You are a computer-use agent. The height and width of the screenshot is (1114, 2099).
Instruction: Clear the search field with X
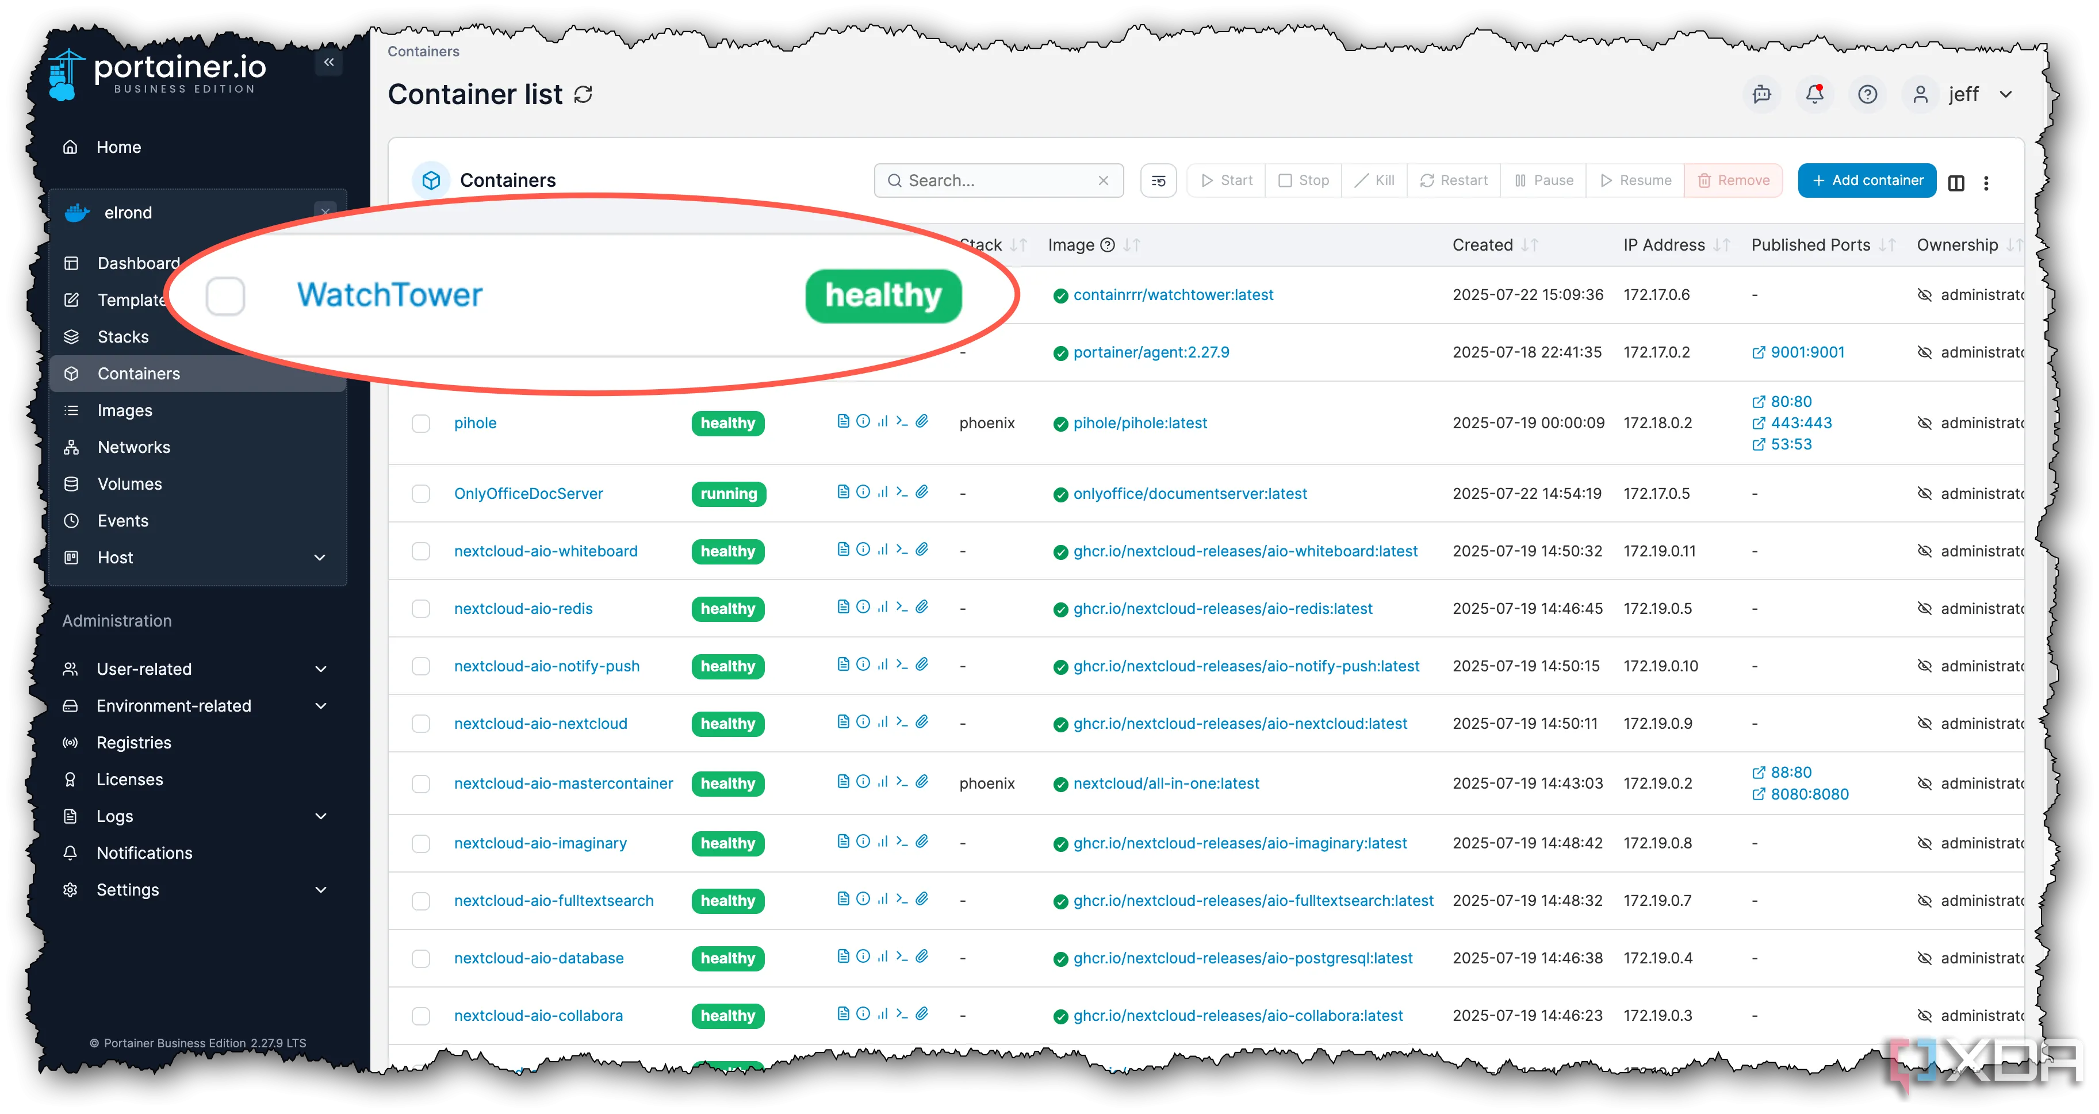[1104, 180]
